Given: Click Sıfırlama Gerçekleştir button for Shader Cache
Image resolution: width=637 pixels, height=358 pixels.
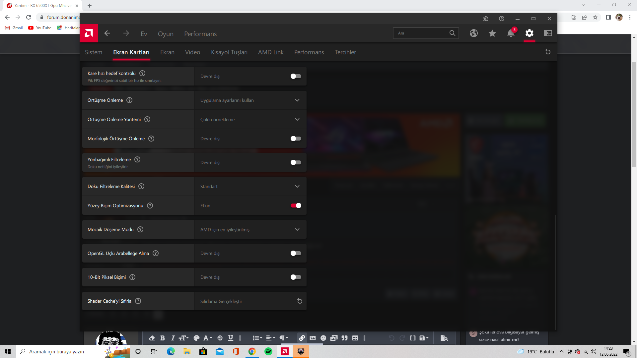Looking at the screenshot, I should [x=299, y=301].
